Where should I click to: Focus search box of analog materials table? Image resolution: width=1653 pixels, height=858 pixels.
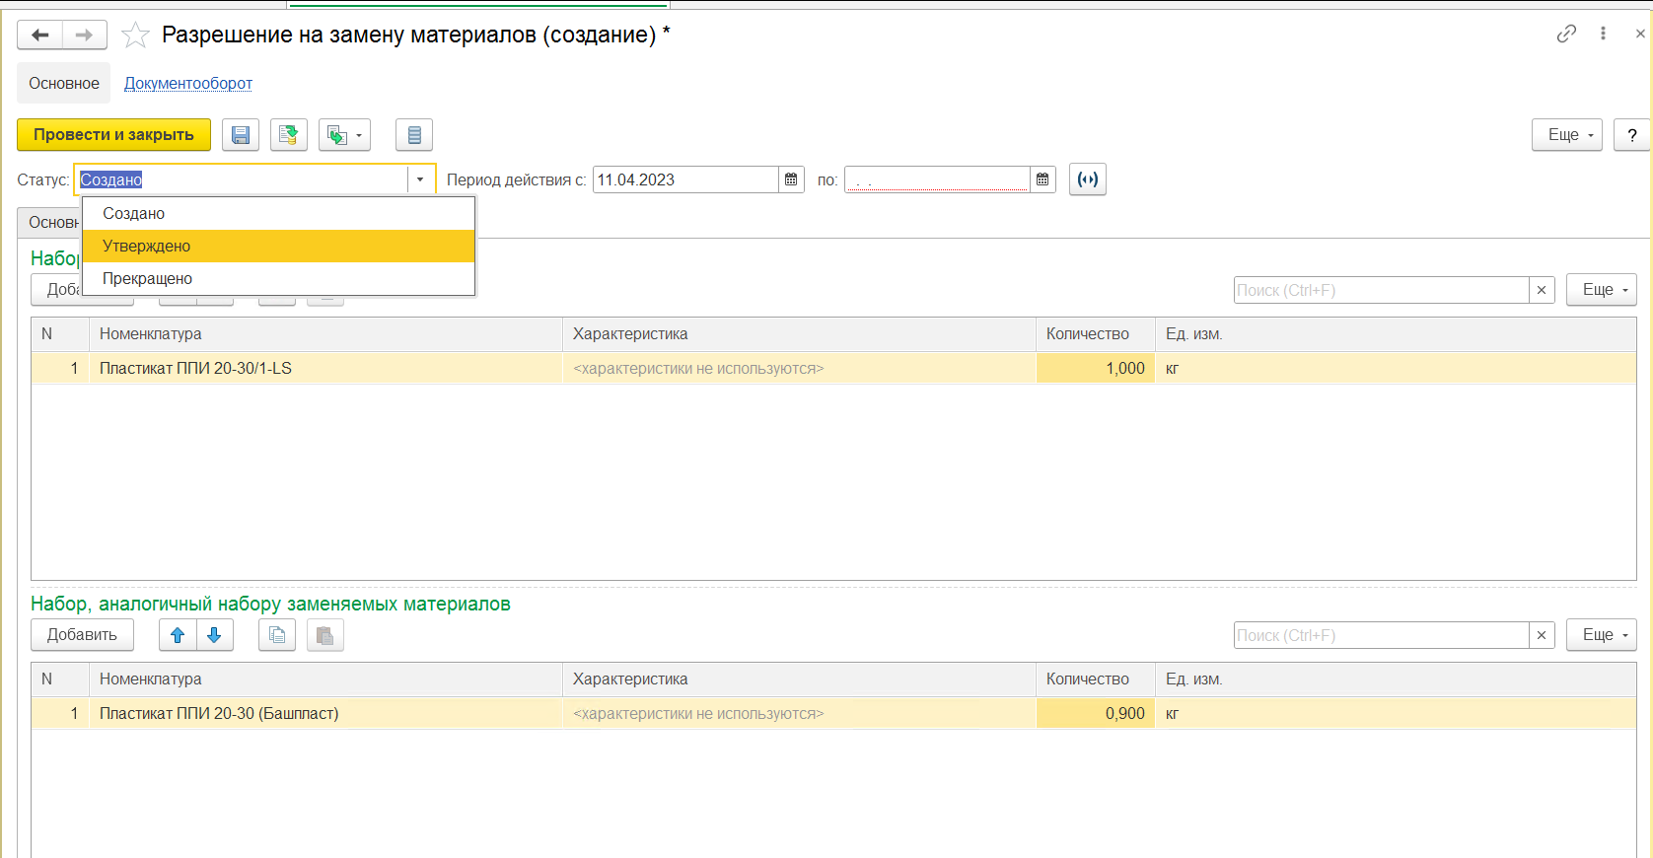tap(1381, 635)
